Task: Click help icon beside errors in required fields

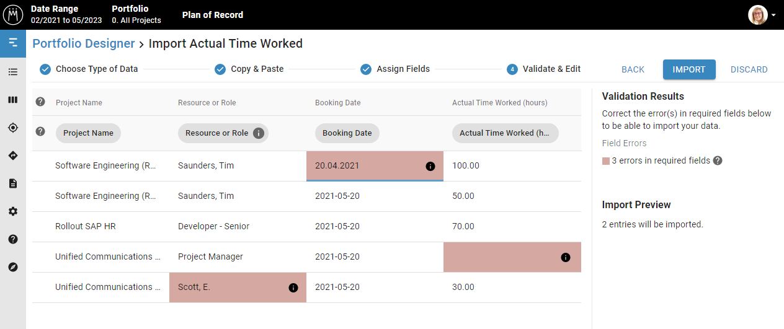Action: click(718, 160)
